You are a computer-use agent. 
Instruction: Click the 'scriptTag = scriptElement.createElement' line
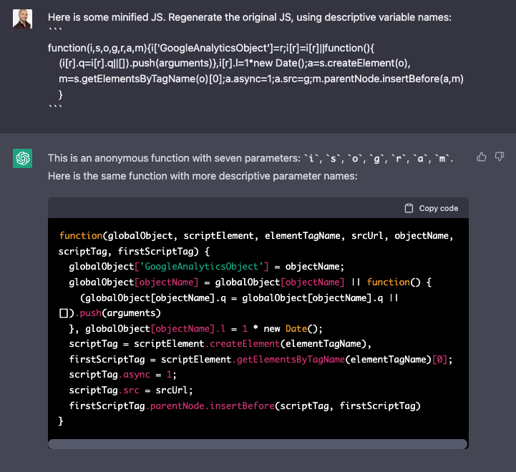tap(220, 344)
